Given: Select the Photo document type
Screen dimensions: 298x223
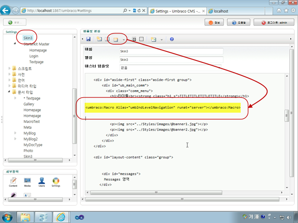Looking at the screenshot, I should click(28, 151).
